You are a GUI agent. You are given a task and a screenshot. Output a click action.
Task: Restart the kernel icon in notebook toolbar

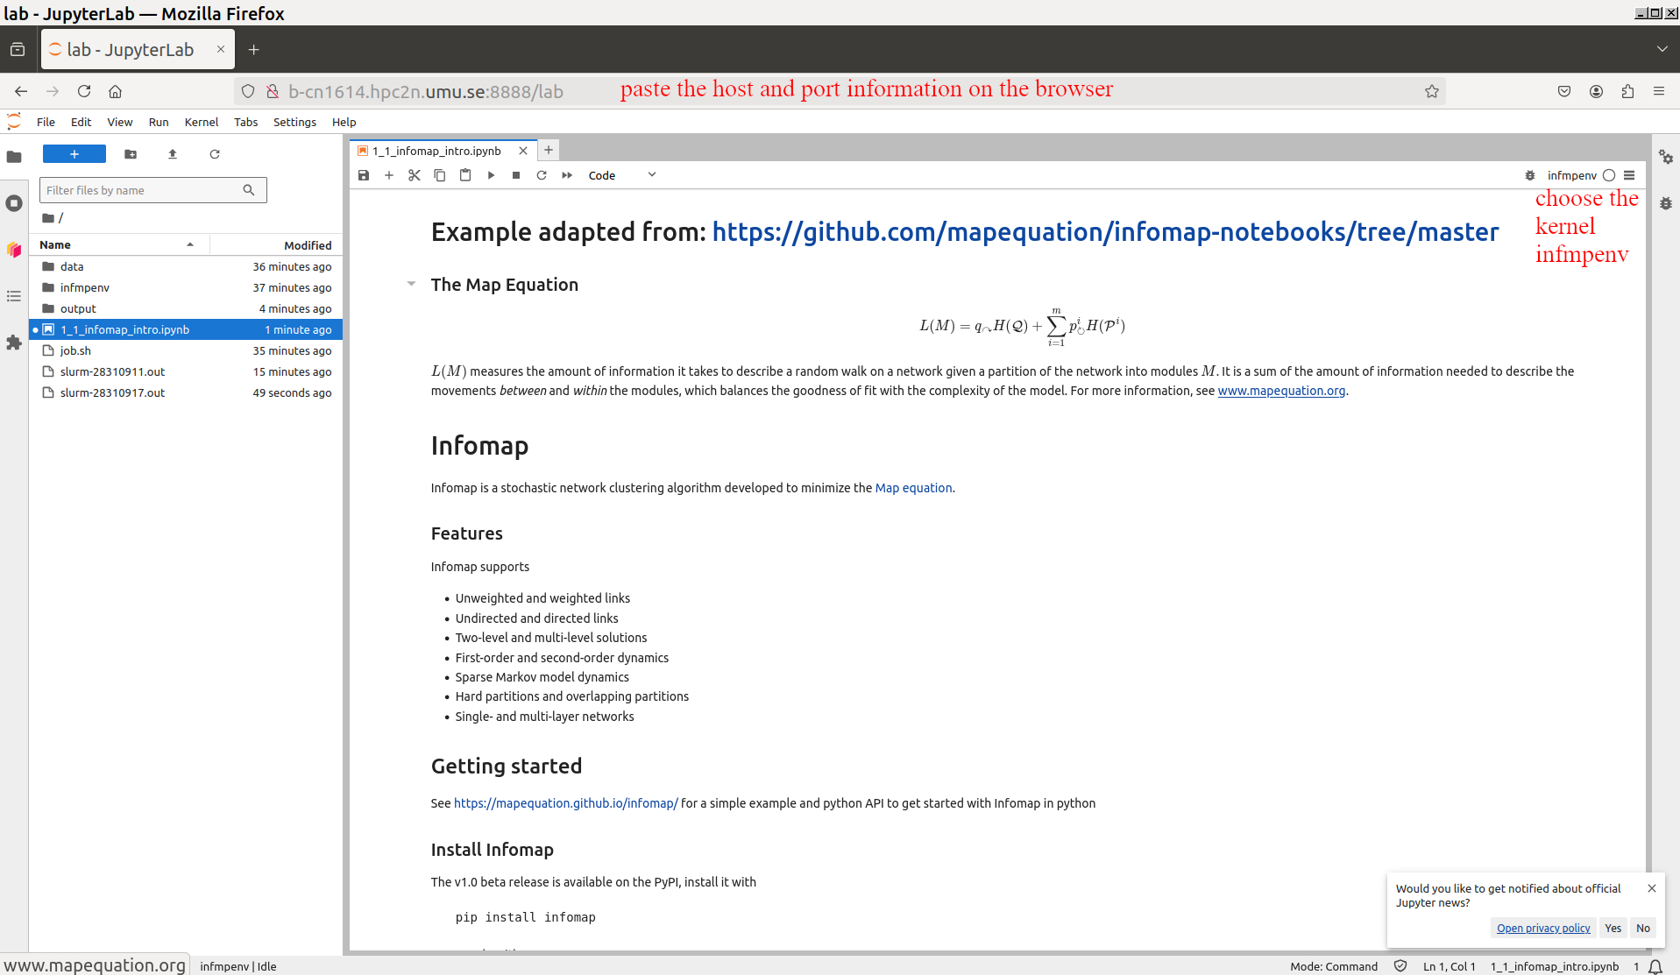tap(542, 175)
